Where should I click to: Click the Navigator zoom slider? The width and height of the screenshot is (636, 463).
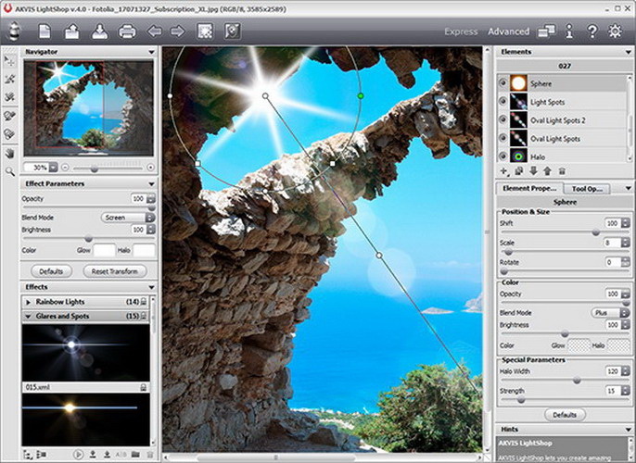[108, 169]
